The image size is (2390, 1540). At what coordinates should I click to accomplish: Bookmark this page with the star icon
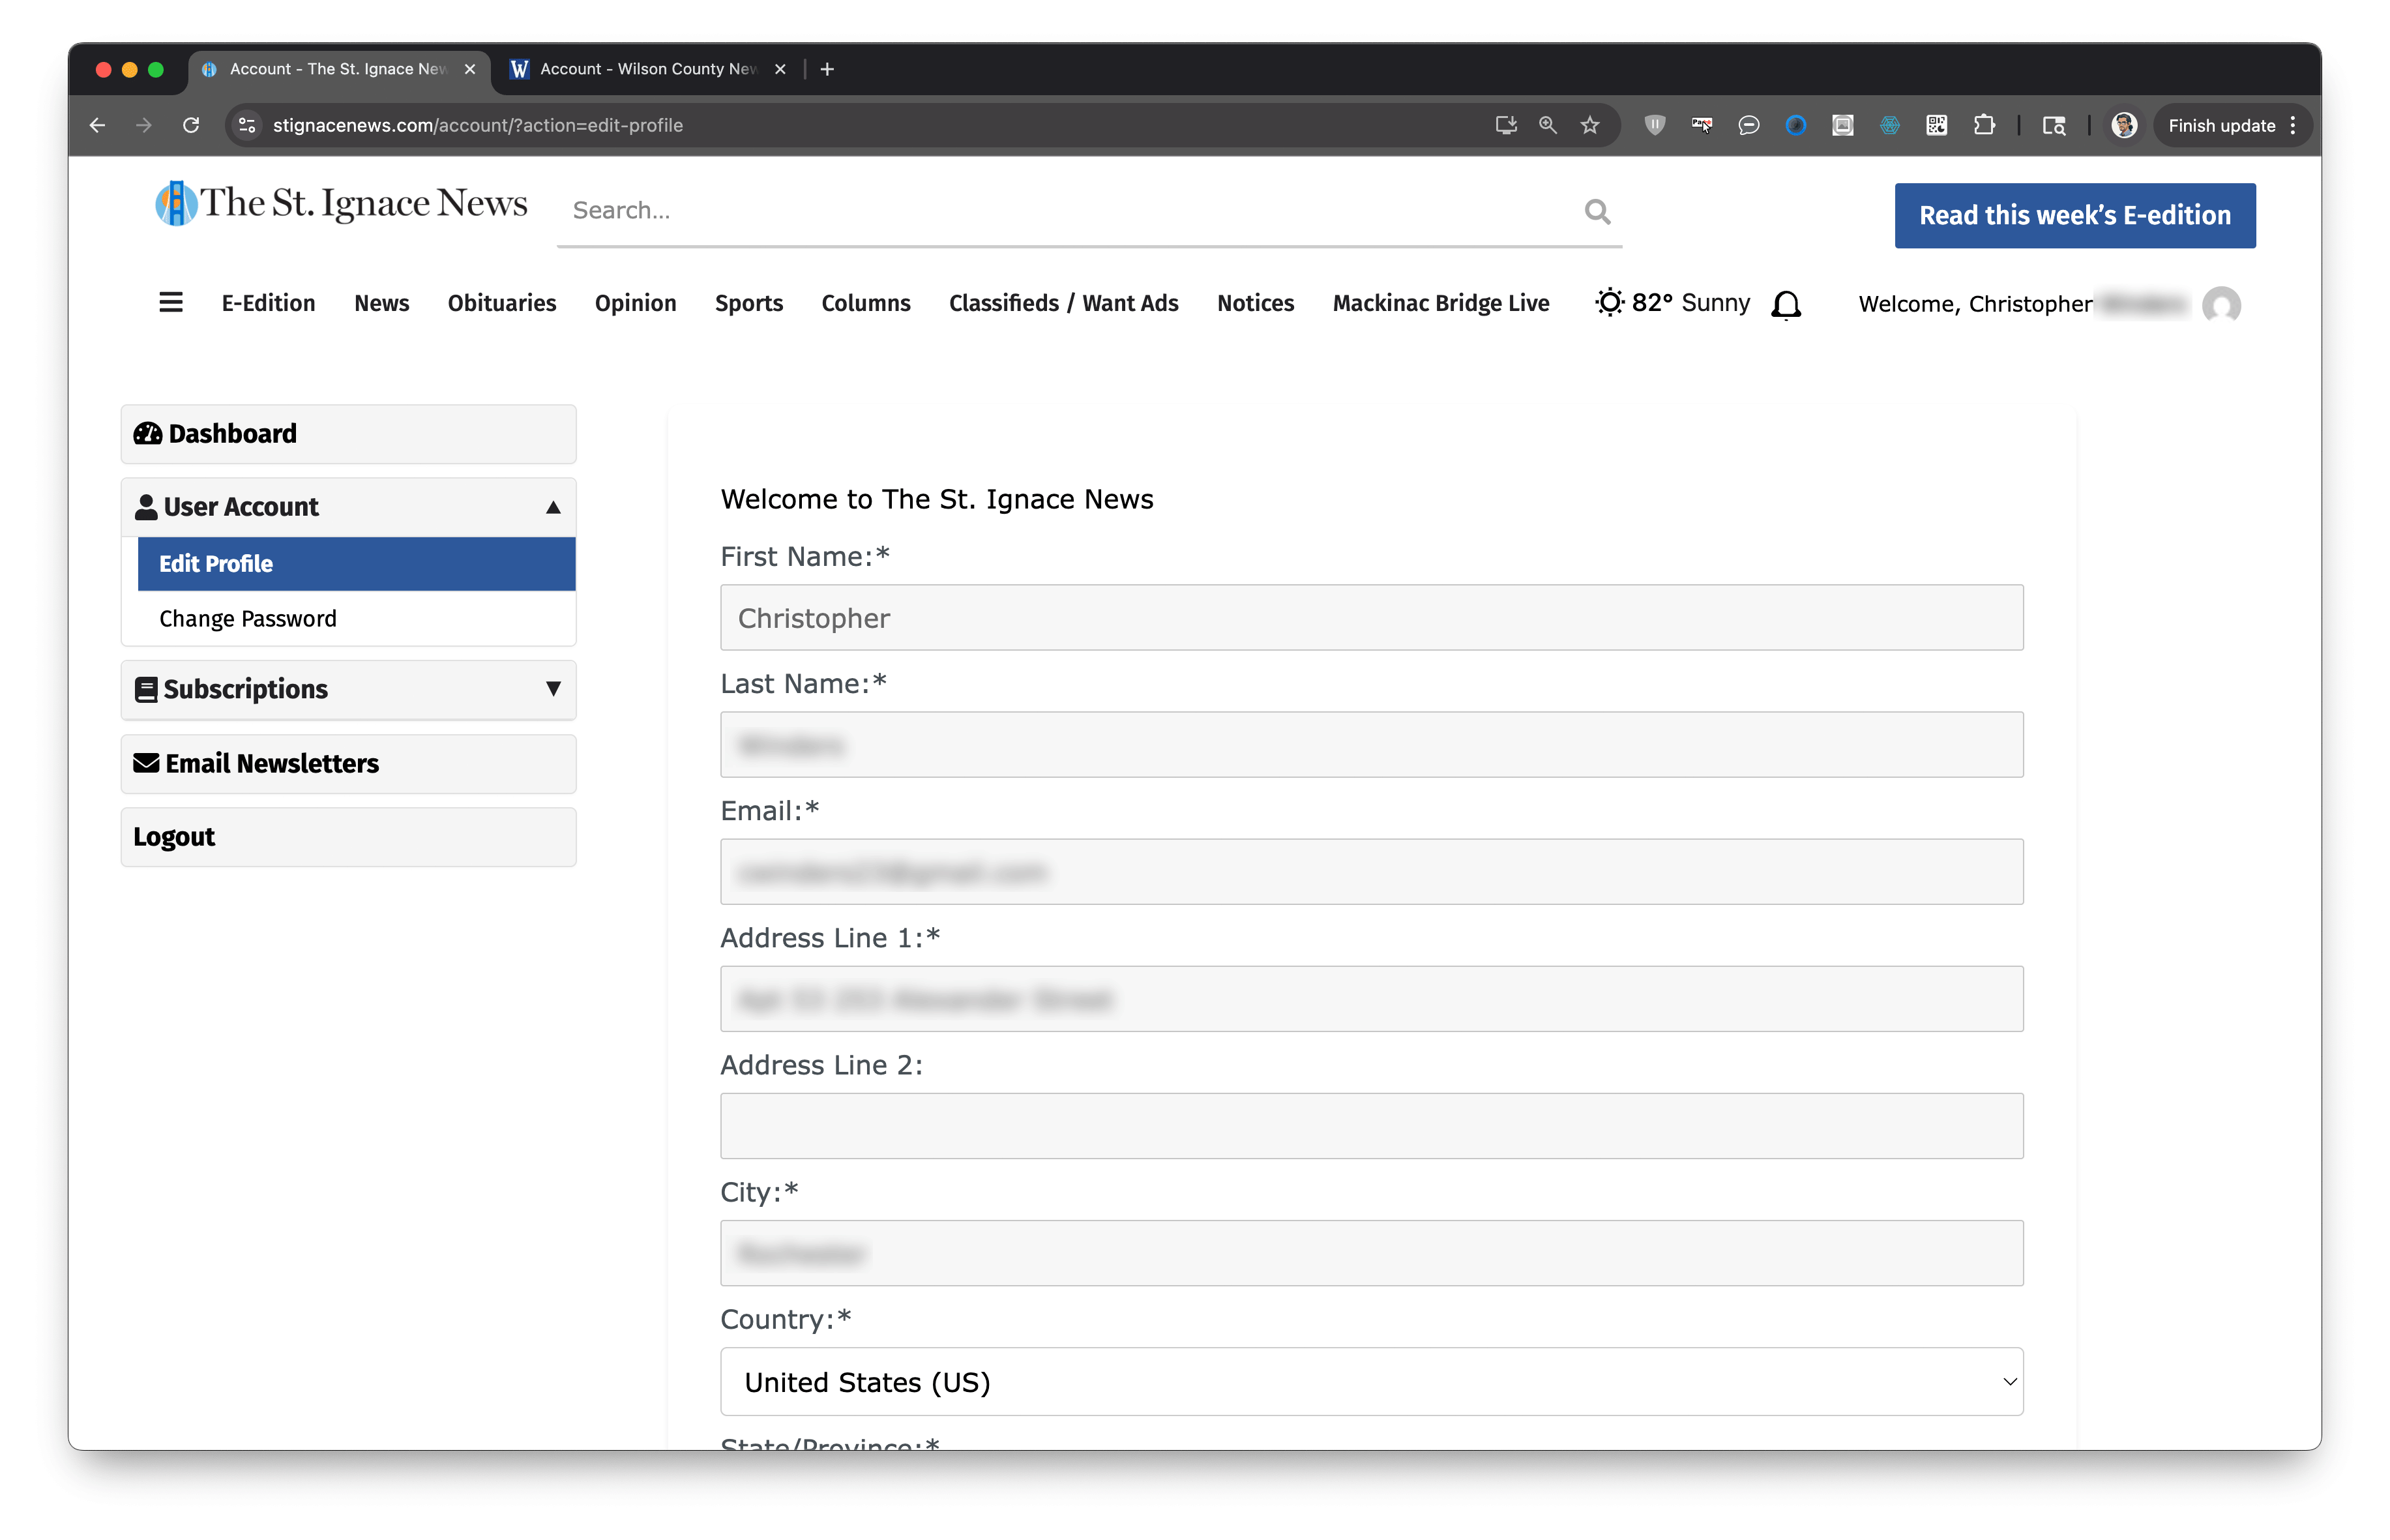[x=1590, y=125]
